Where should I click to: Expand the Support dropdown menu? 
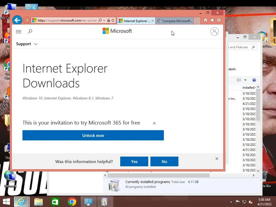(x=27, y=44)
